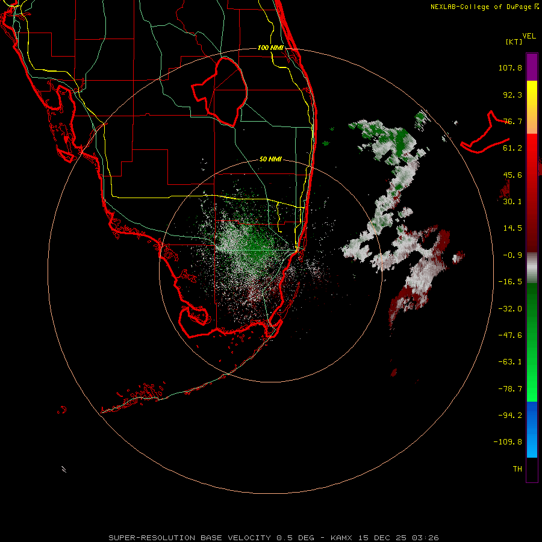Click the -78.7 legend value

point(510,389)
